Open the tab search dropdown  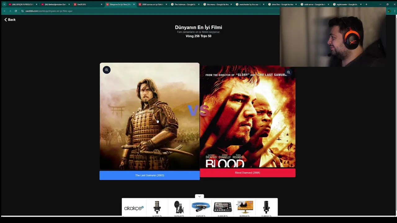point(4,4)
